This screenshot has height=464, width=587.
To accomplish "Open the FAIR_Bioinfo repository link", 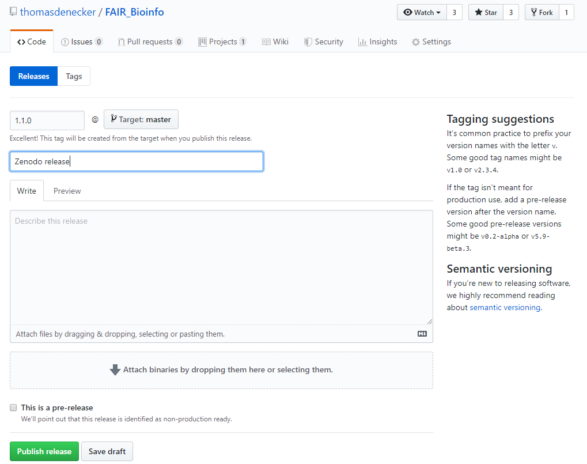I will point(134,12).
